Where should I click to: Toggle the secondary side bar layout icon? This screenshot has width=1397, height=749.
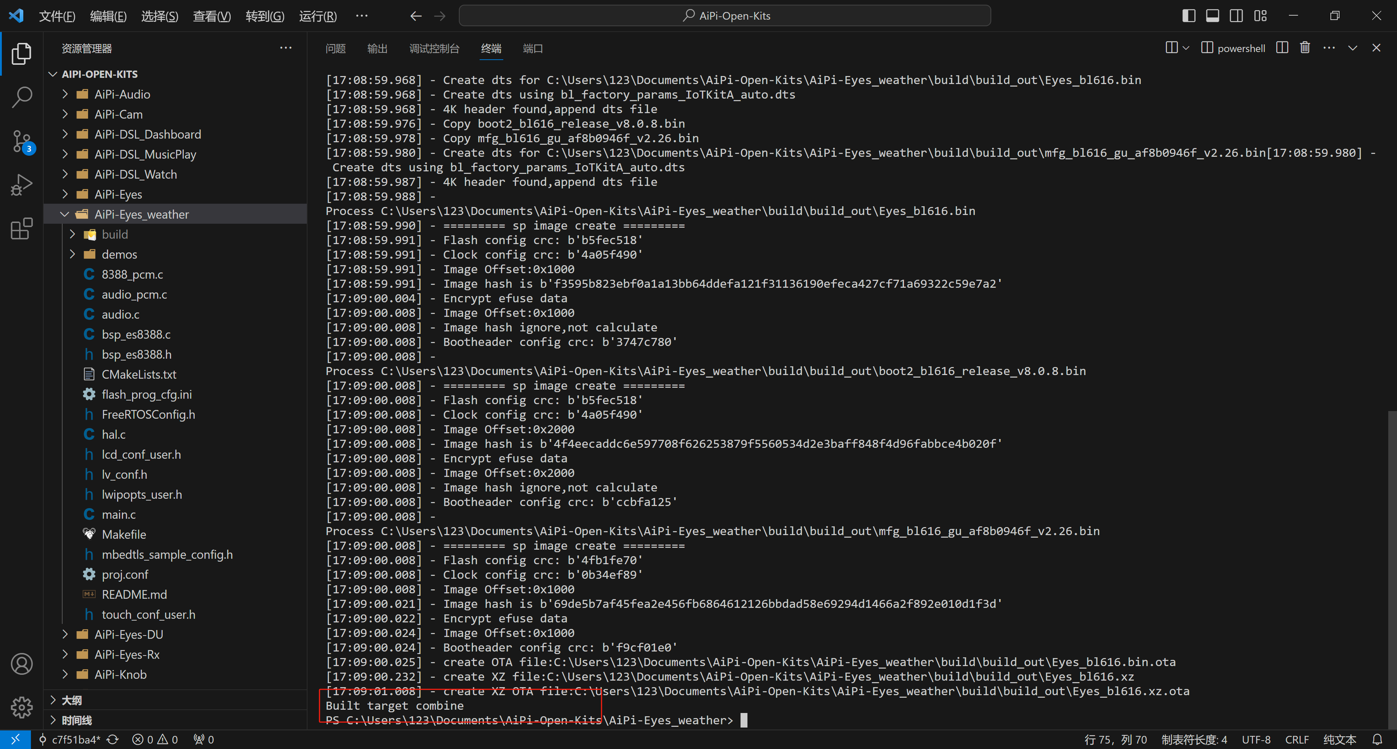(x=1237, y=16)
